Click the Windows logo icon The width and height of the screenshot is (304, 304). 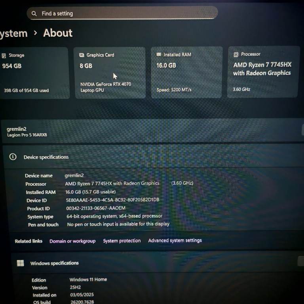point(20,263)
